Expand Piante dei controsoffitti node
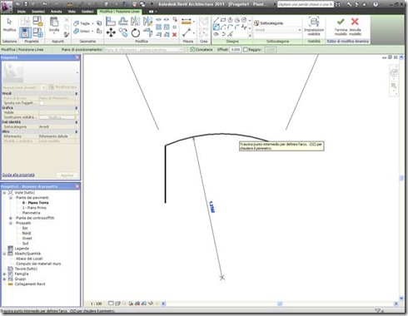This screenshot has width=408, height=316. (11, 218)
